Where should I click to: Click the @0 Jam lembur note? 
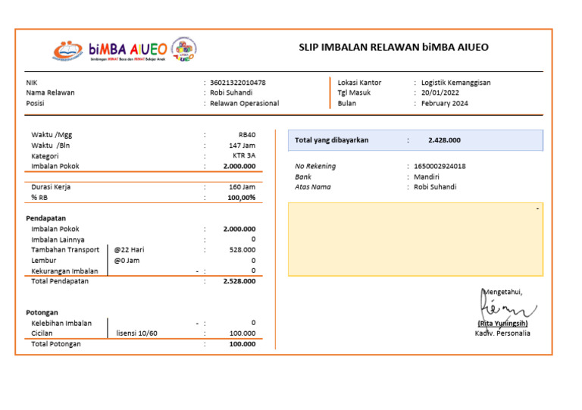pos(127,261)
